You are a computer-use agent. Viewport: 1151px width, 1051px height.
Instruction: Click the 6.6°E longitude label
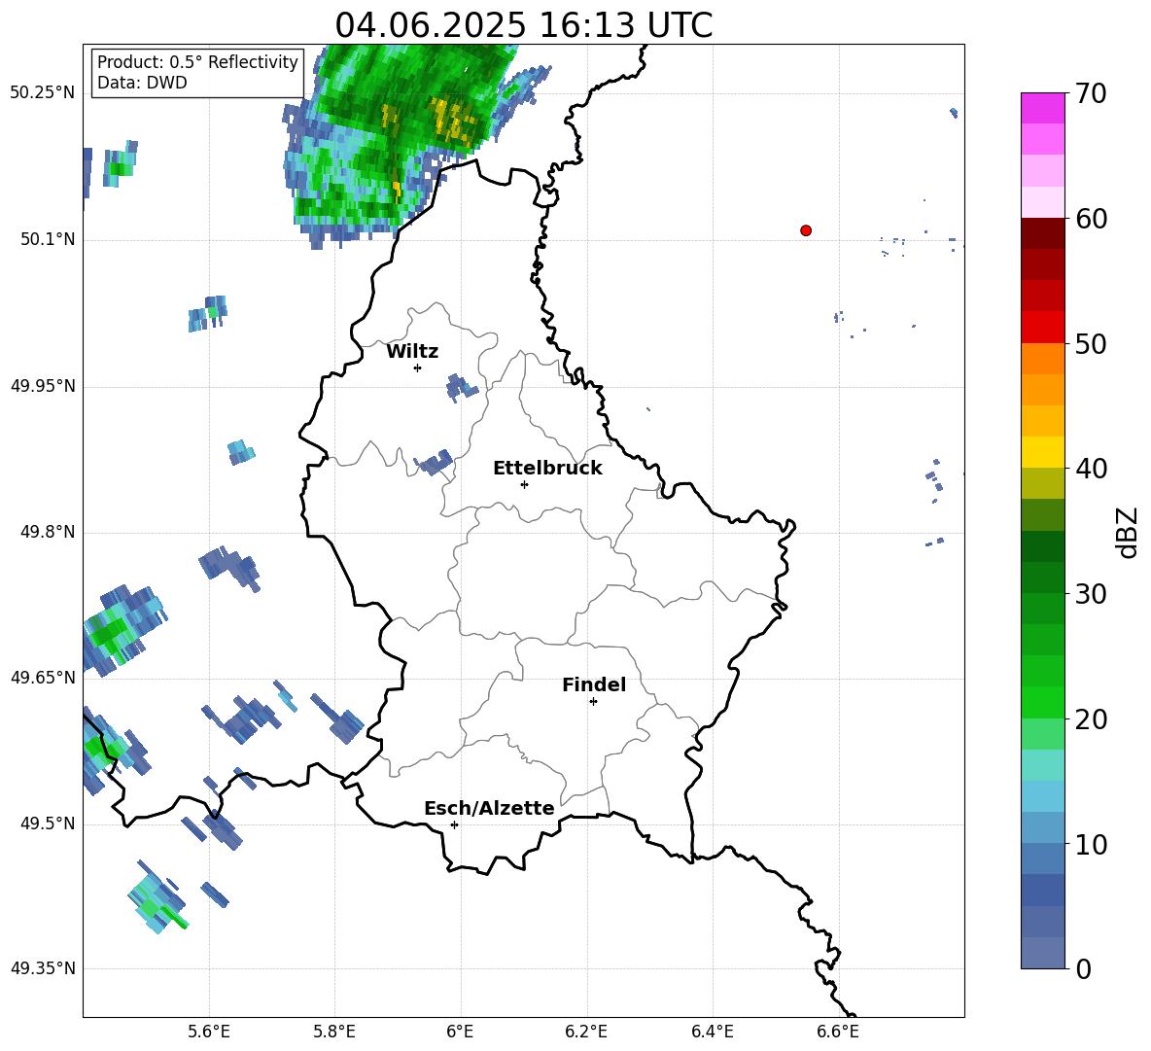[x=838, y=1032]
